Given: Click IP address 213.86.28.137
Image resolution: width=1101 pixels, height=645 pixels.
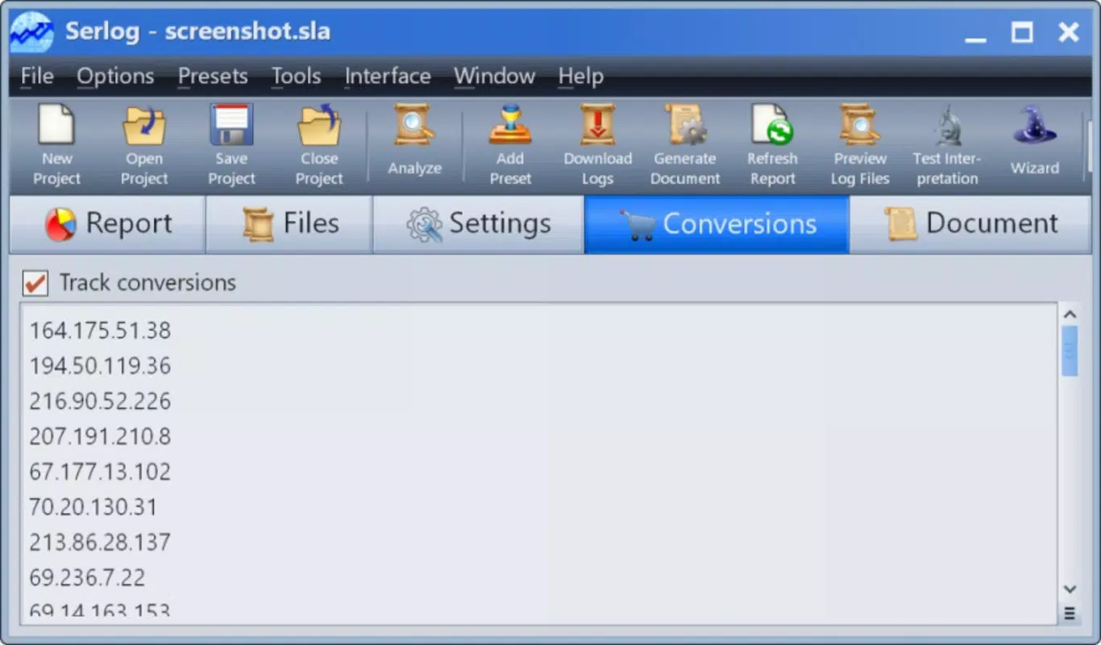Looking at the screenshot, I should [x=100, y=543].
